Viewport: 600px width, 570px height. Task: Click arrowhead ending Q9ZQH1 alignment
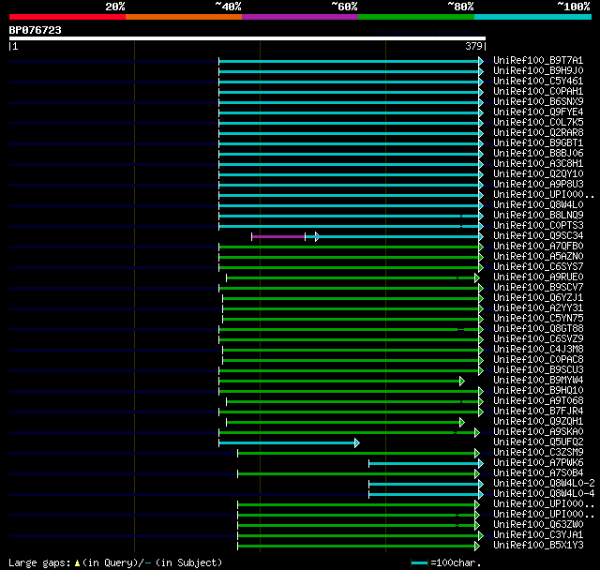pos(462,423)
